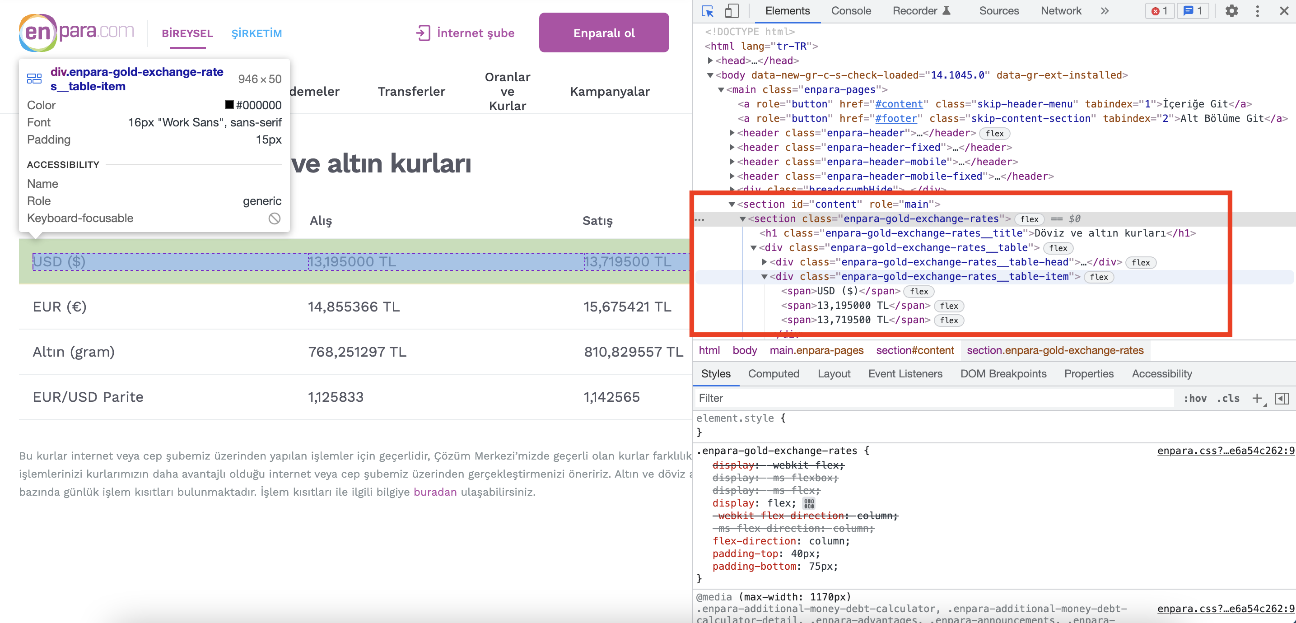Expand the enpara-header-mobile-fixed node
1296x623 pixels.
[x=732, y=177]
